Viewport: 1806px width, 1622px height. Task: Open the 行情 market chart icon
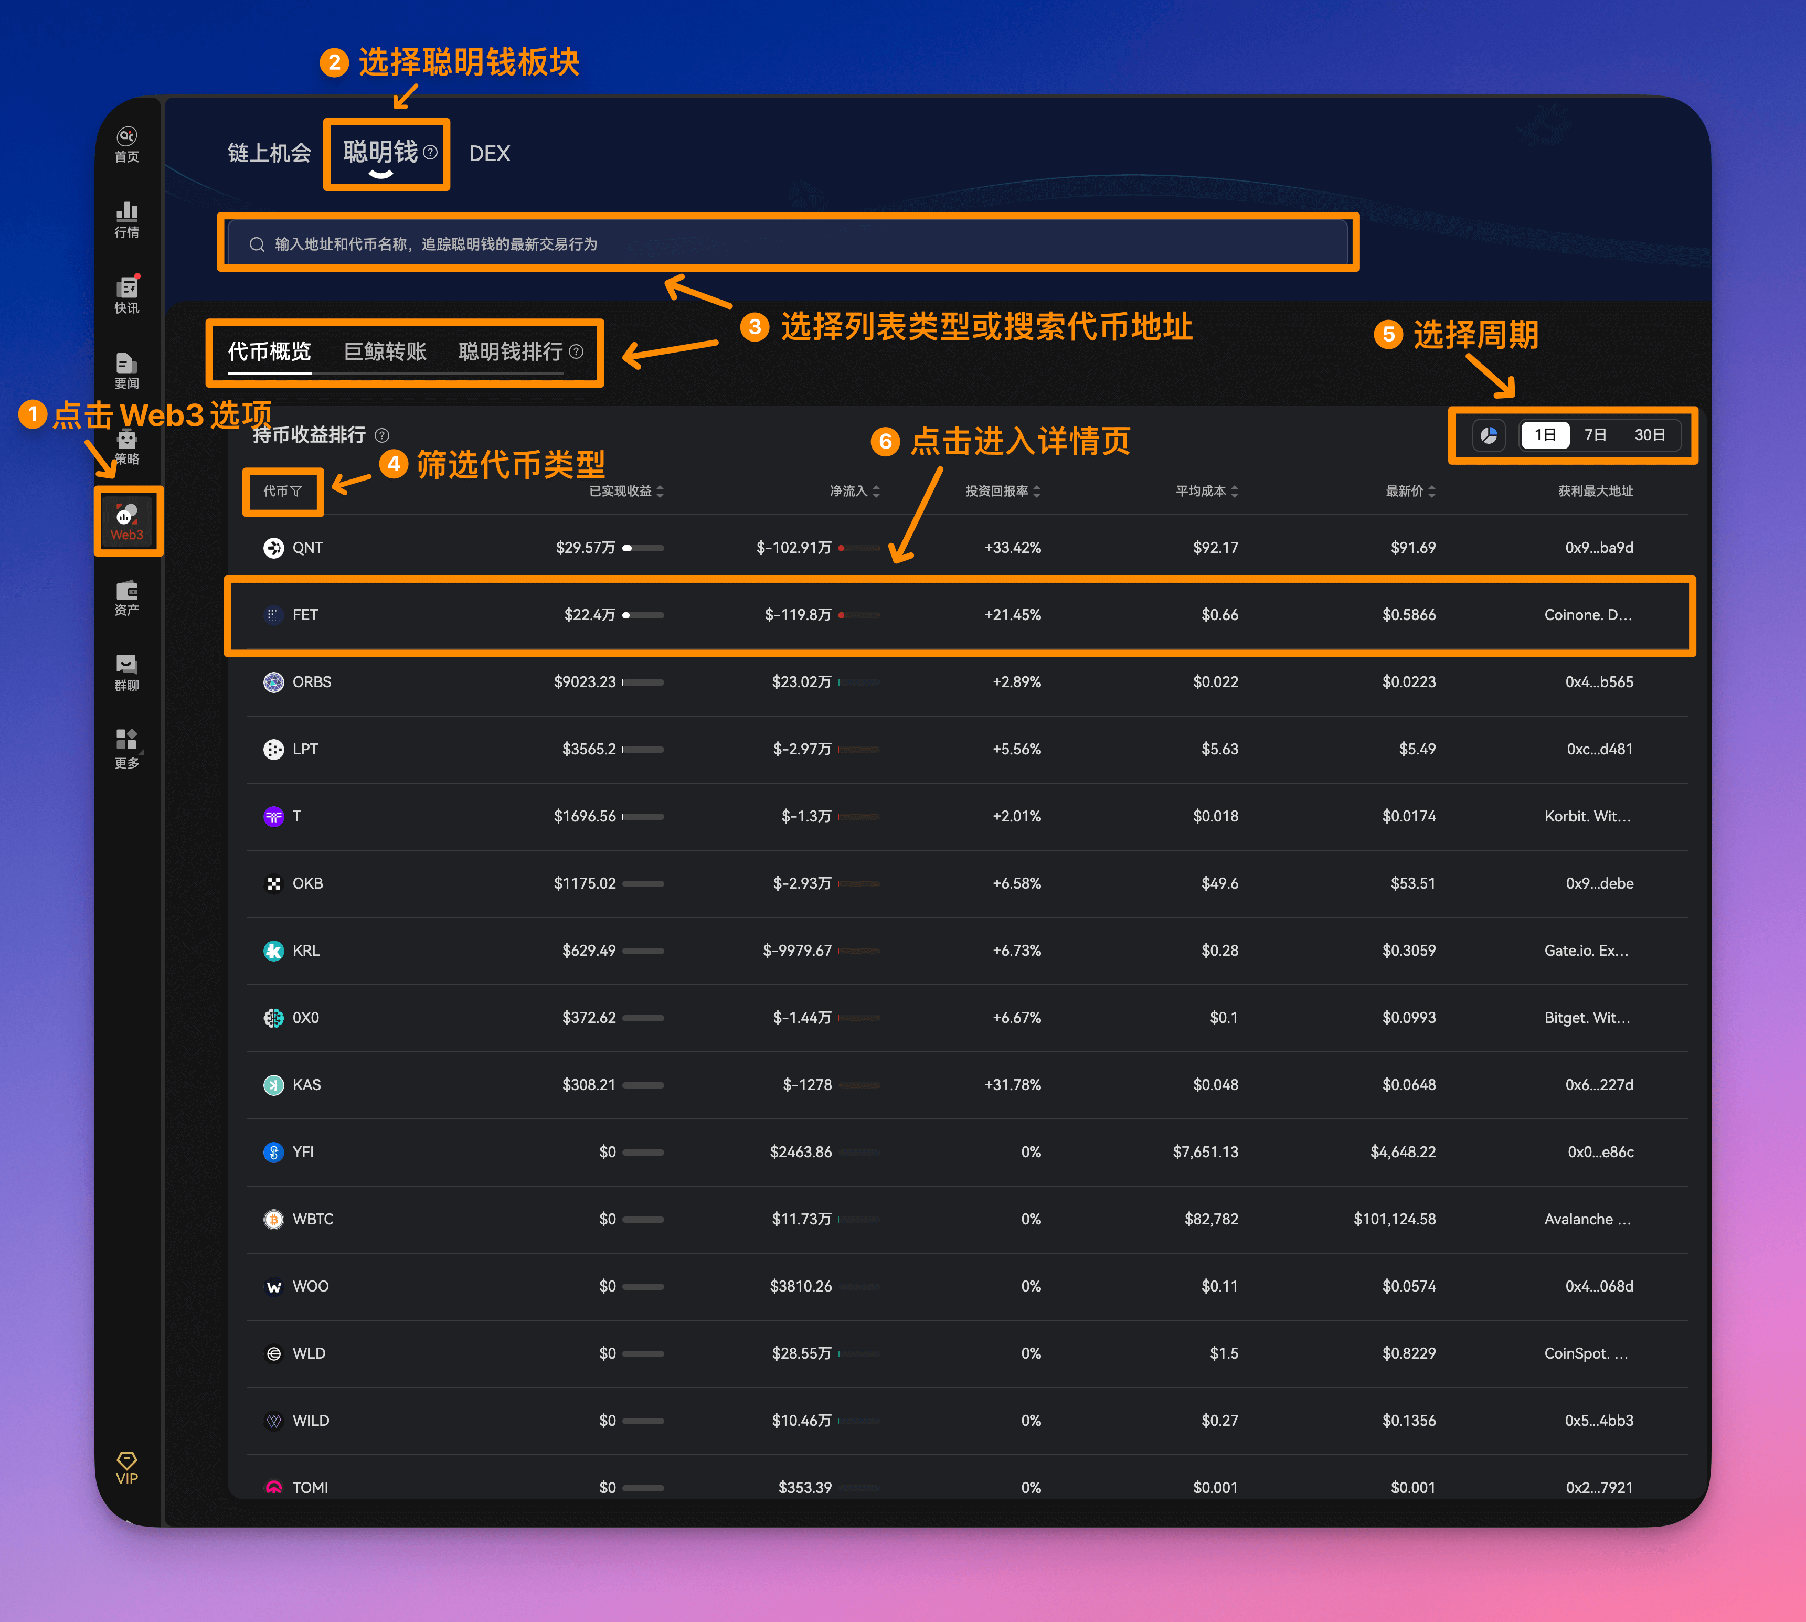126,220
